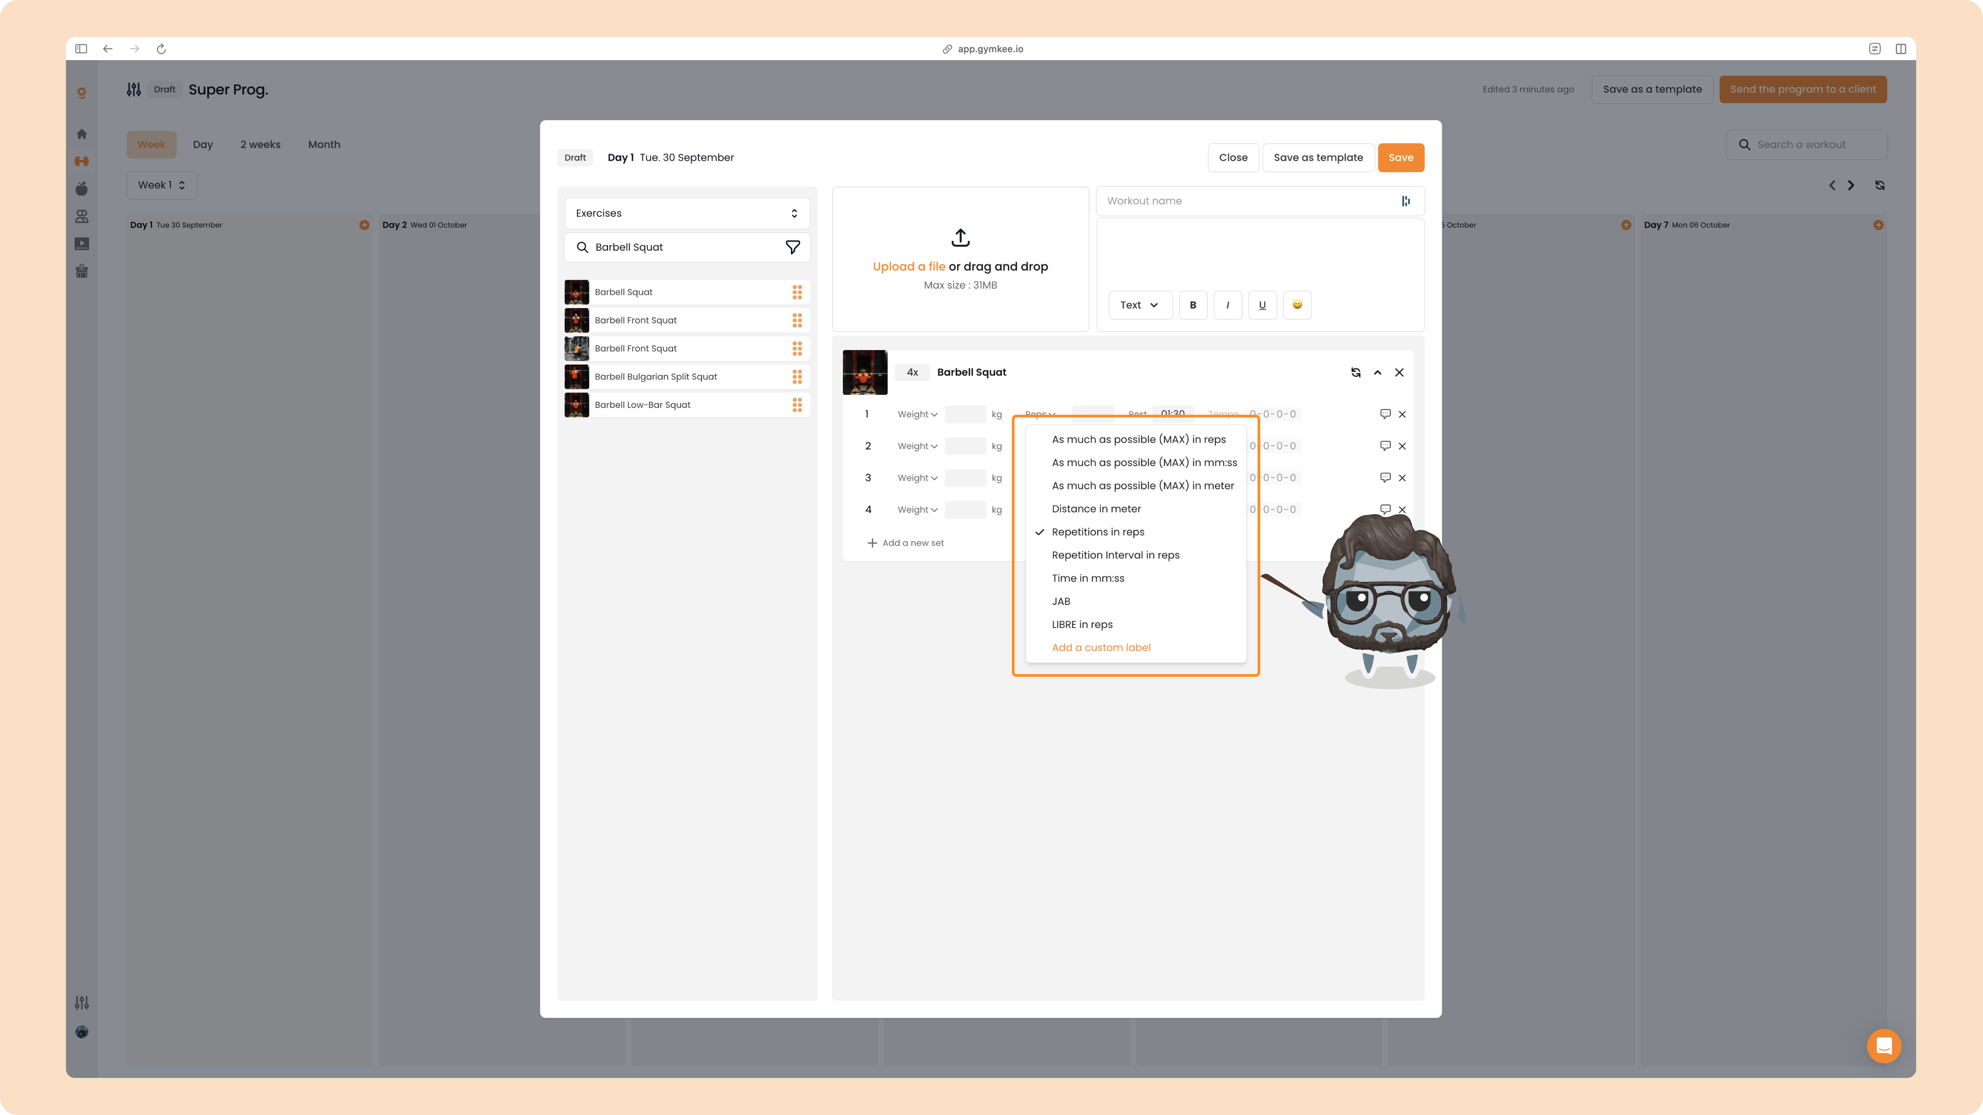Choose As much as possible (MAX) in mm:ss
Viewport: 1983px width, 1115px height.
pos(1136,463)
